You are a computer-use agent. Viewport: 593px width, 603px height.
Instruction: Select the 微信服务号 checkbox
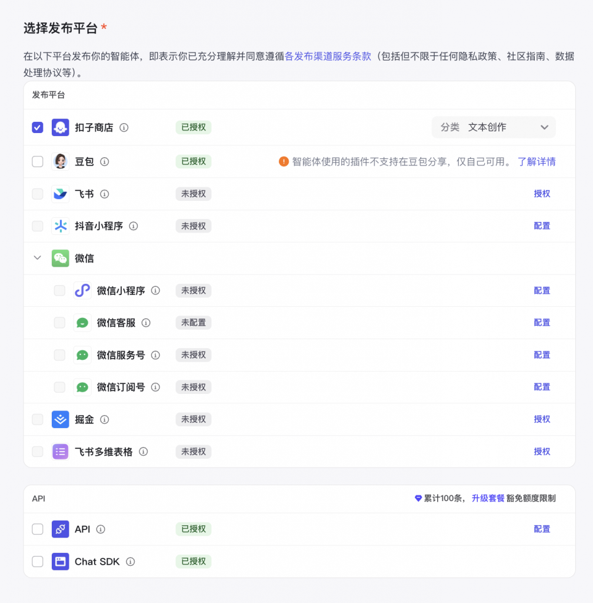click(x=59, y=355)
